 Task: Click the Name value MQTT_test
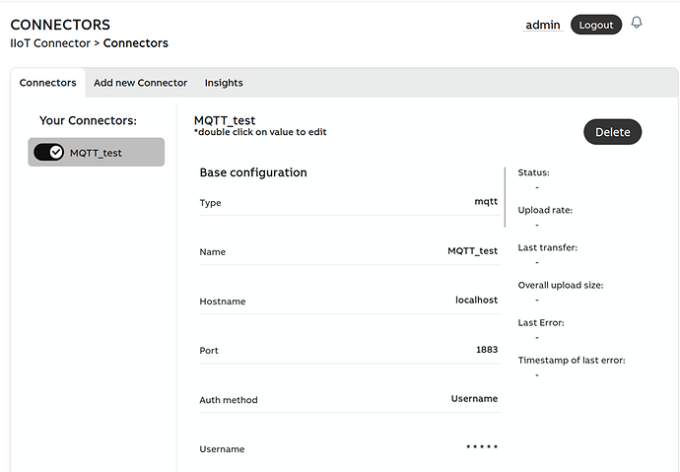pos(472,251)
